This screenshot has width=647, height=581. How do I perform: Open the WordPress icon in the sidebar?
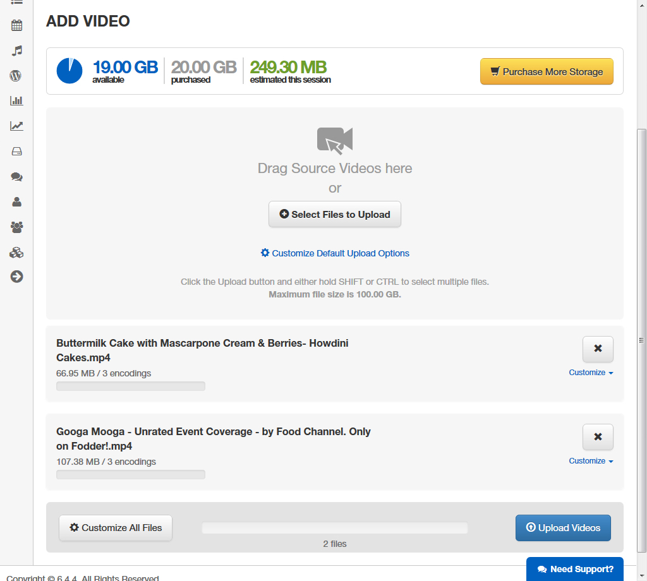[16, 76]
